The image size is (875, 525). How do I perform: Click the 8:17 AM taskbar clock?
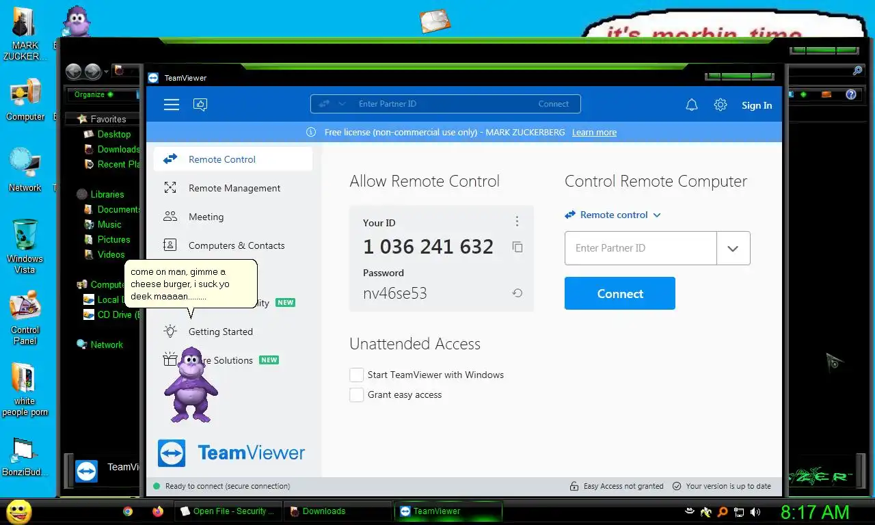tap(815, 511)
